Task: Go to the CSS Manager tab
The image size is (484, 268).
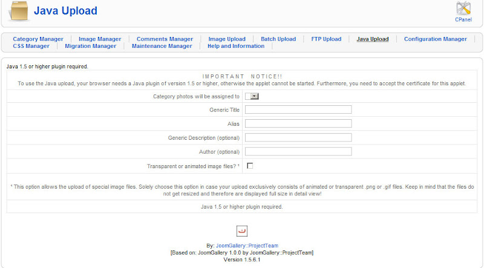Action: (x=31, y=46)
